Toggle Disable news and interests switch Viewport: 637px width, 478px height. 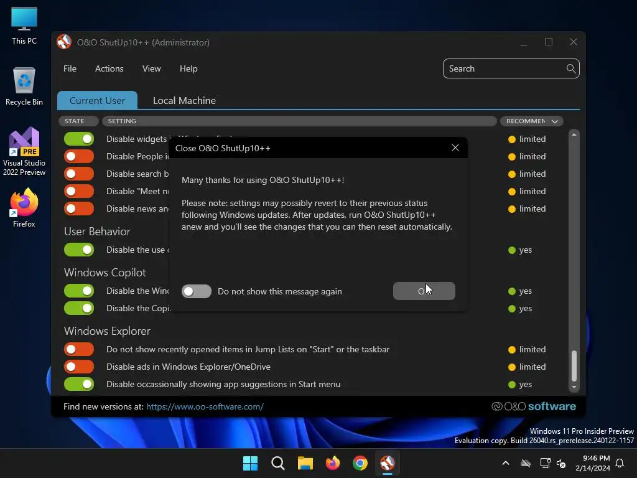pos(79,209)
